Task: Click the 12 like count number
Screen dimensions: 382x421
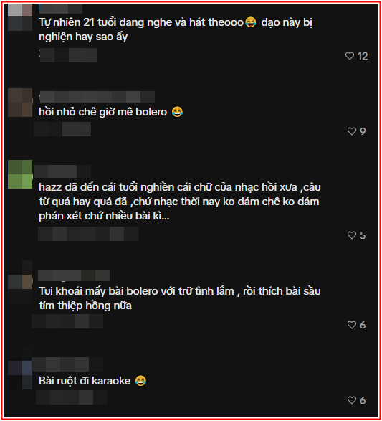Action: tap(363, 56)
